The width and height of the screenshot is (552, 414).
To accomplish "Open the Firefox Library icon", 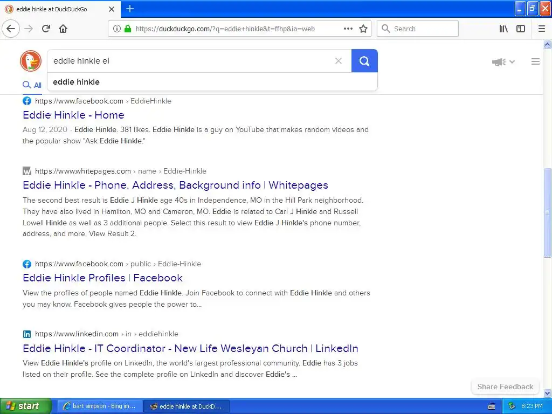I will coord(503,29).
